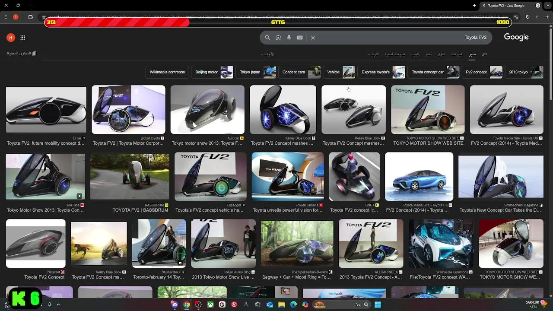This screenshot has width=553, height=311.
Task: Open the تسوّق (Shopping) tab
Action: (x=441, y=54)
